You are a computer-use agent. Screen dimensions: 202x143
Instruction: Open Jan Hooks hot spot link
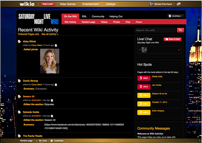(157, 85)
